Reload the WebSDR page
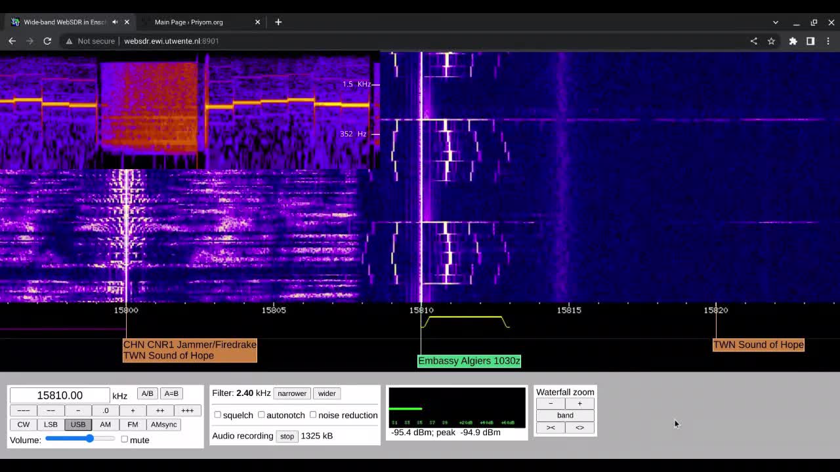Screen dimensions: 840x472 pos(47,41)
